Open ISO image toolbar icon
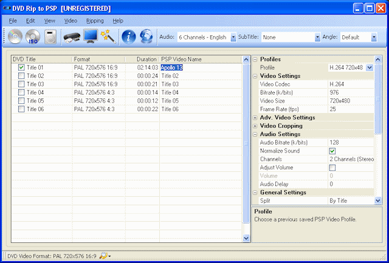This screenshot has height=263, width=389. [33, 37]
